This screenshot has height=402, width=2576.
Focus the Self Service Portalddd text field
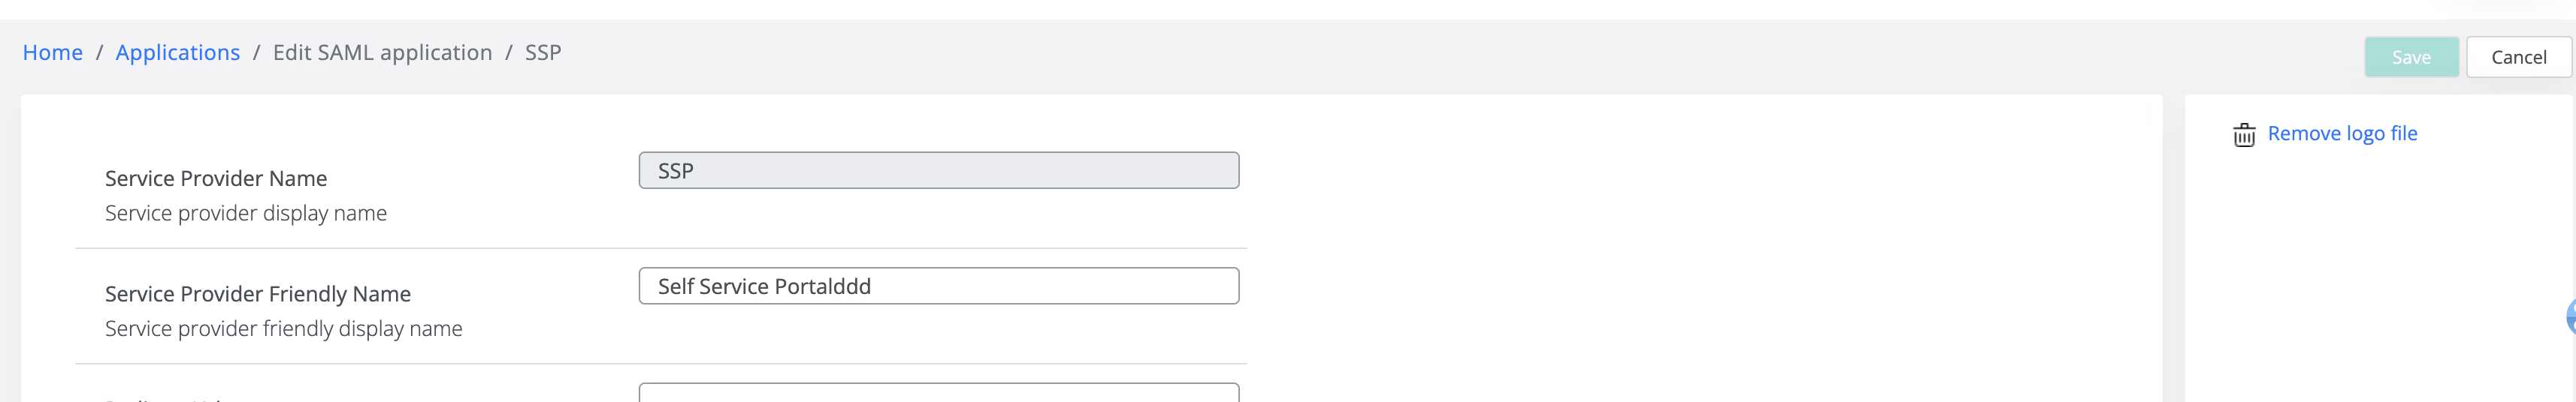[x=938, y=286]
